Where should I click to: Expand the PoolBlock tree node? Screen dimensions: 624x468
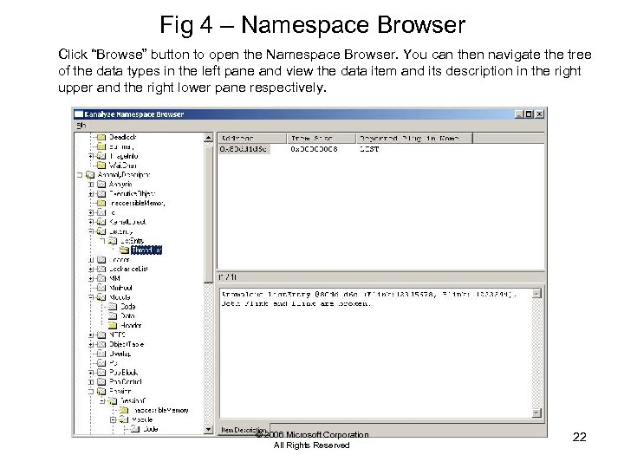pos(91,373)
